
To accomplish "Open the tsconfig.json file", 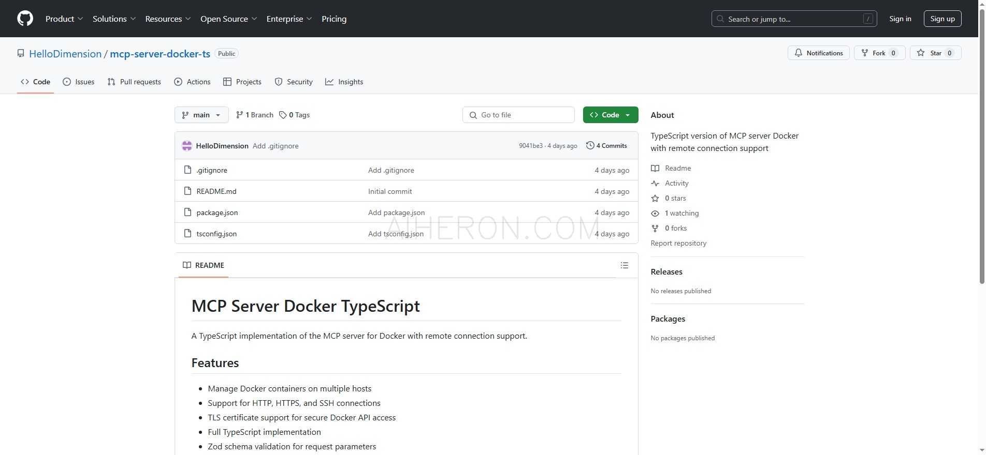I will (216, 234).
